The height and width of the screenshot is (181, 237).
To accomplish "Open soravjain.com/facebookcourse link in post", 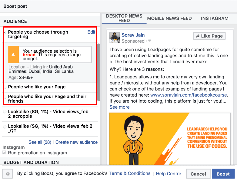I will (x=189, y=95).
